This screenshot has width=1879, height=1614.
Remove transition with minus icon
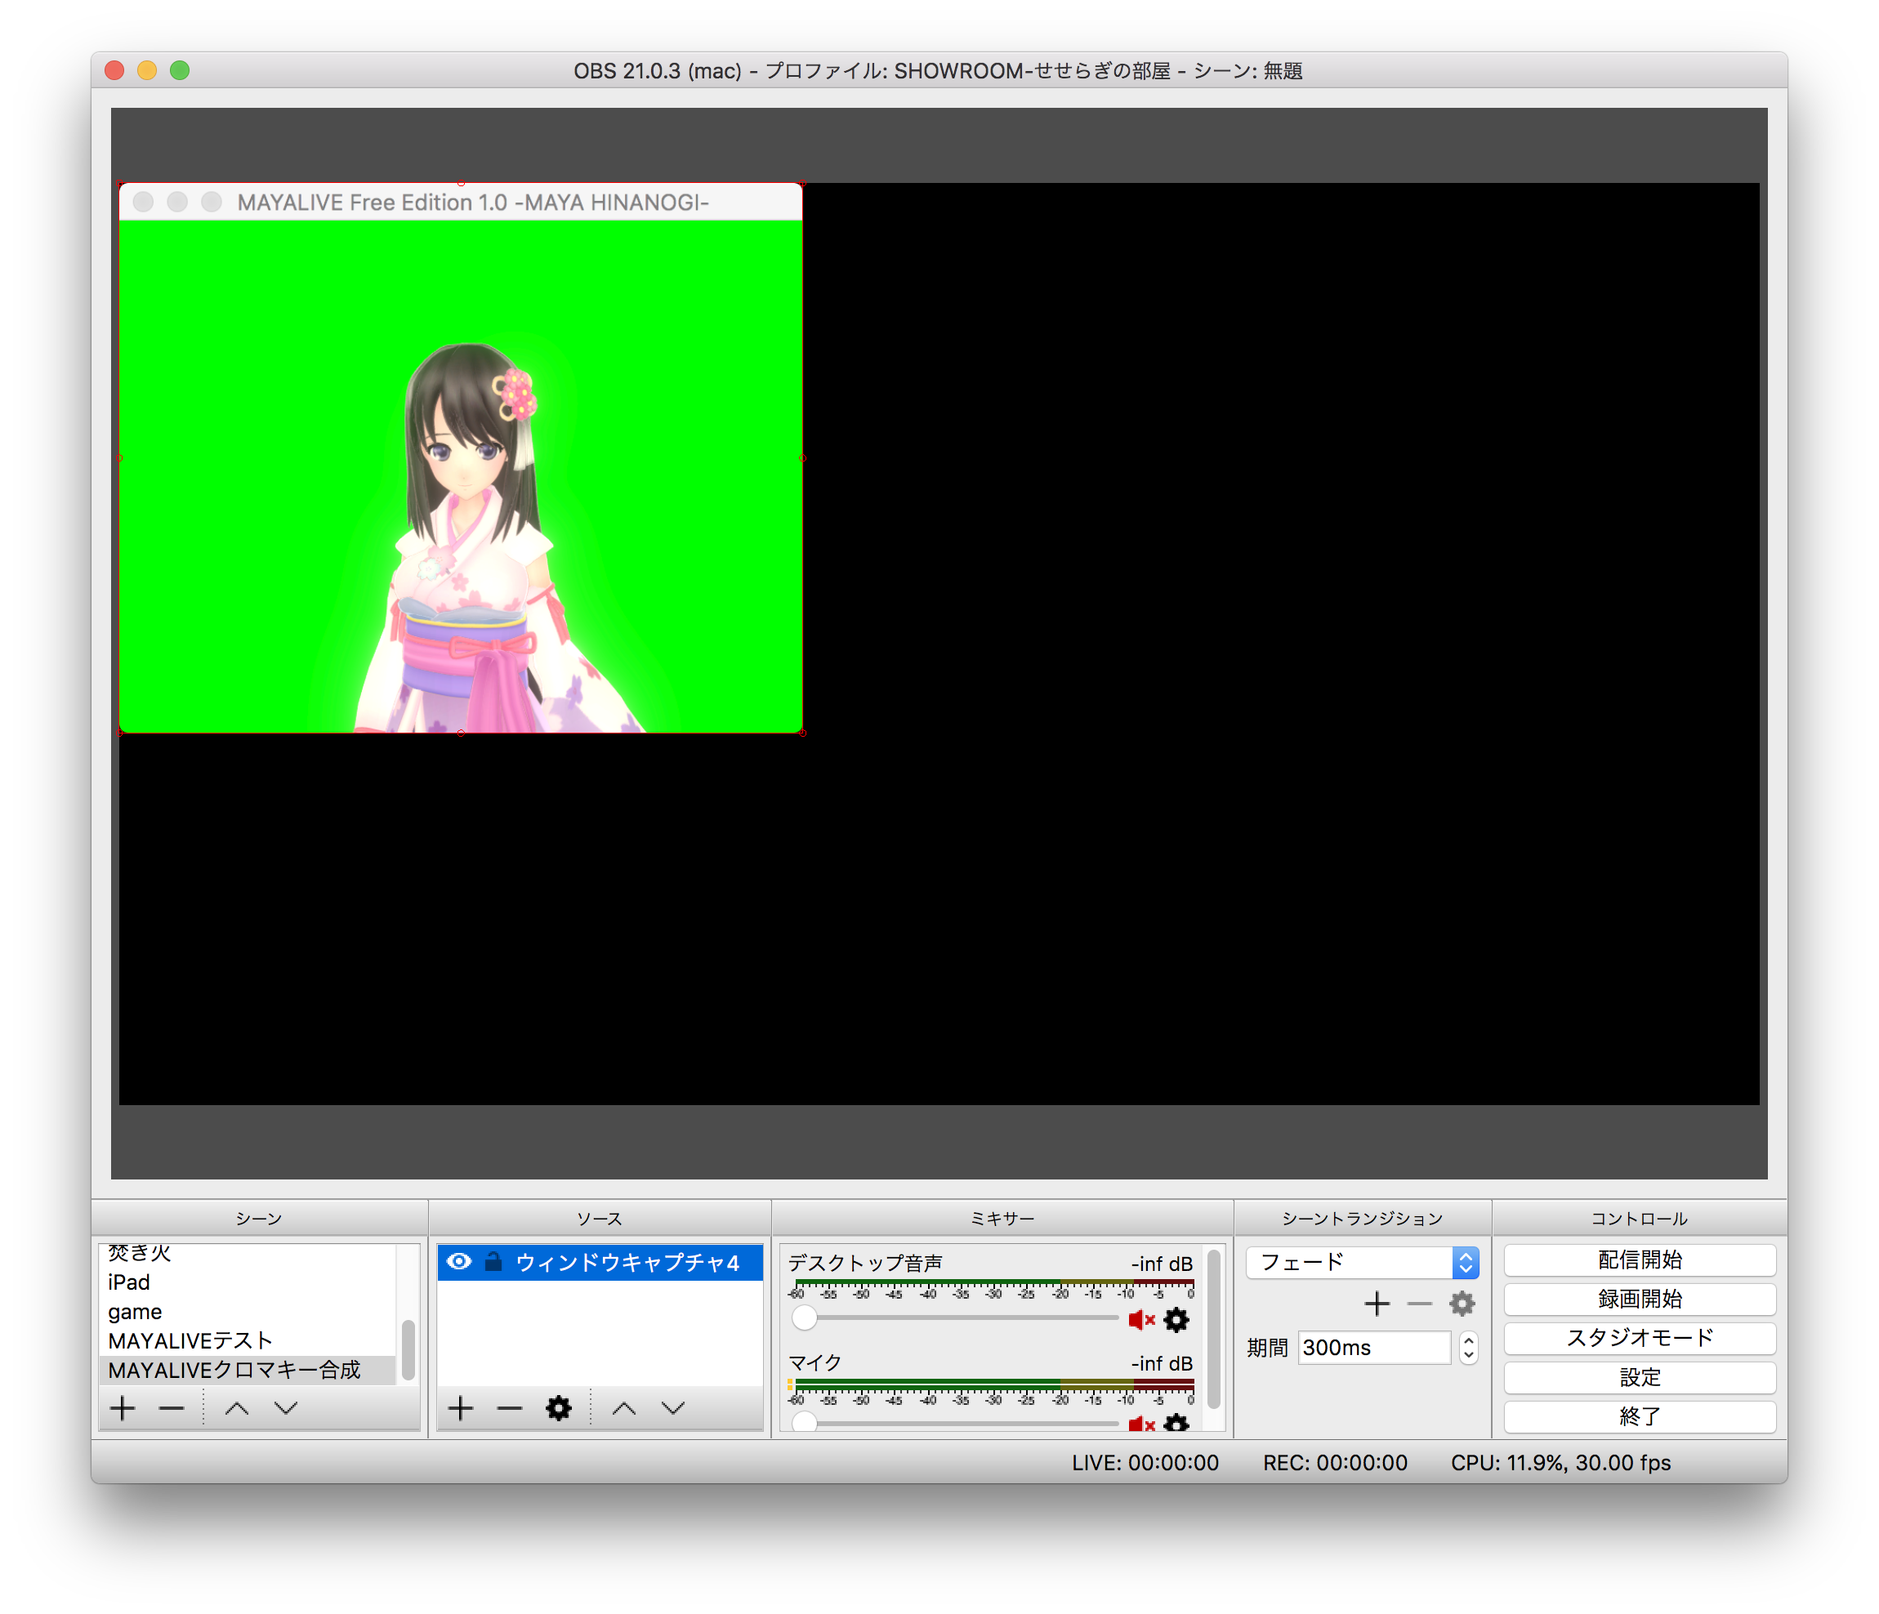(x=1419, y=1304)
